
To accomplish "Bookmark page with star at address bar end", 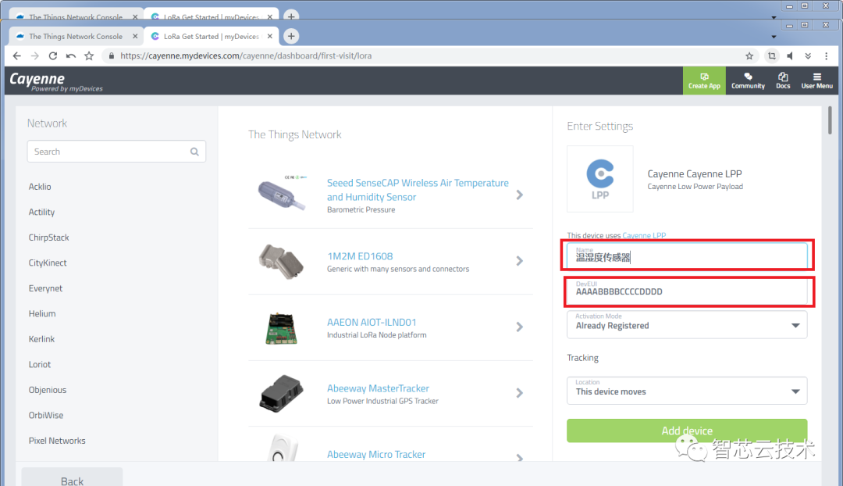I will (749, 56).
